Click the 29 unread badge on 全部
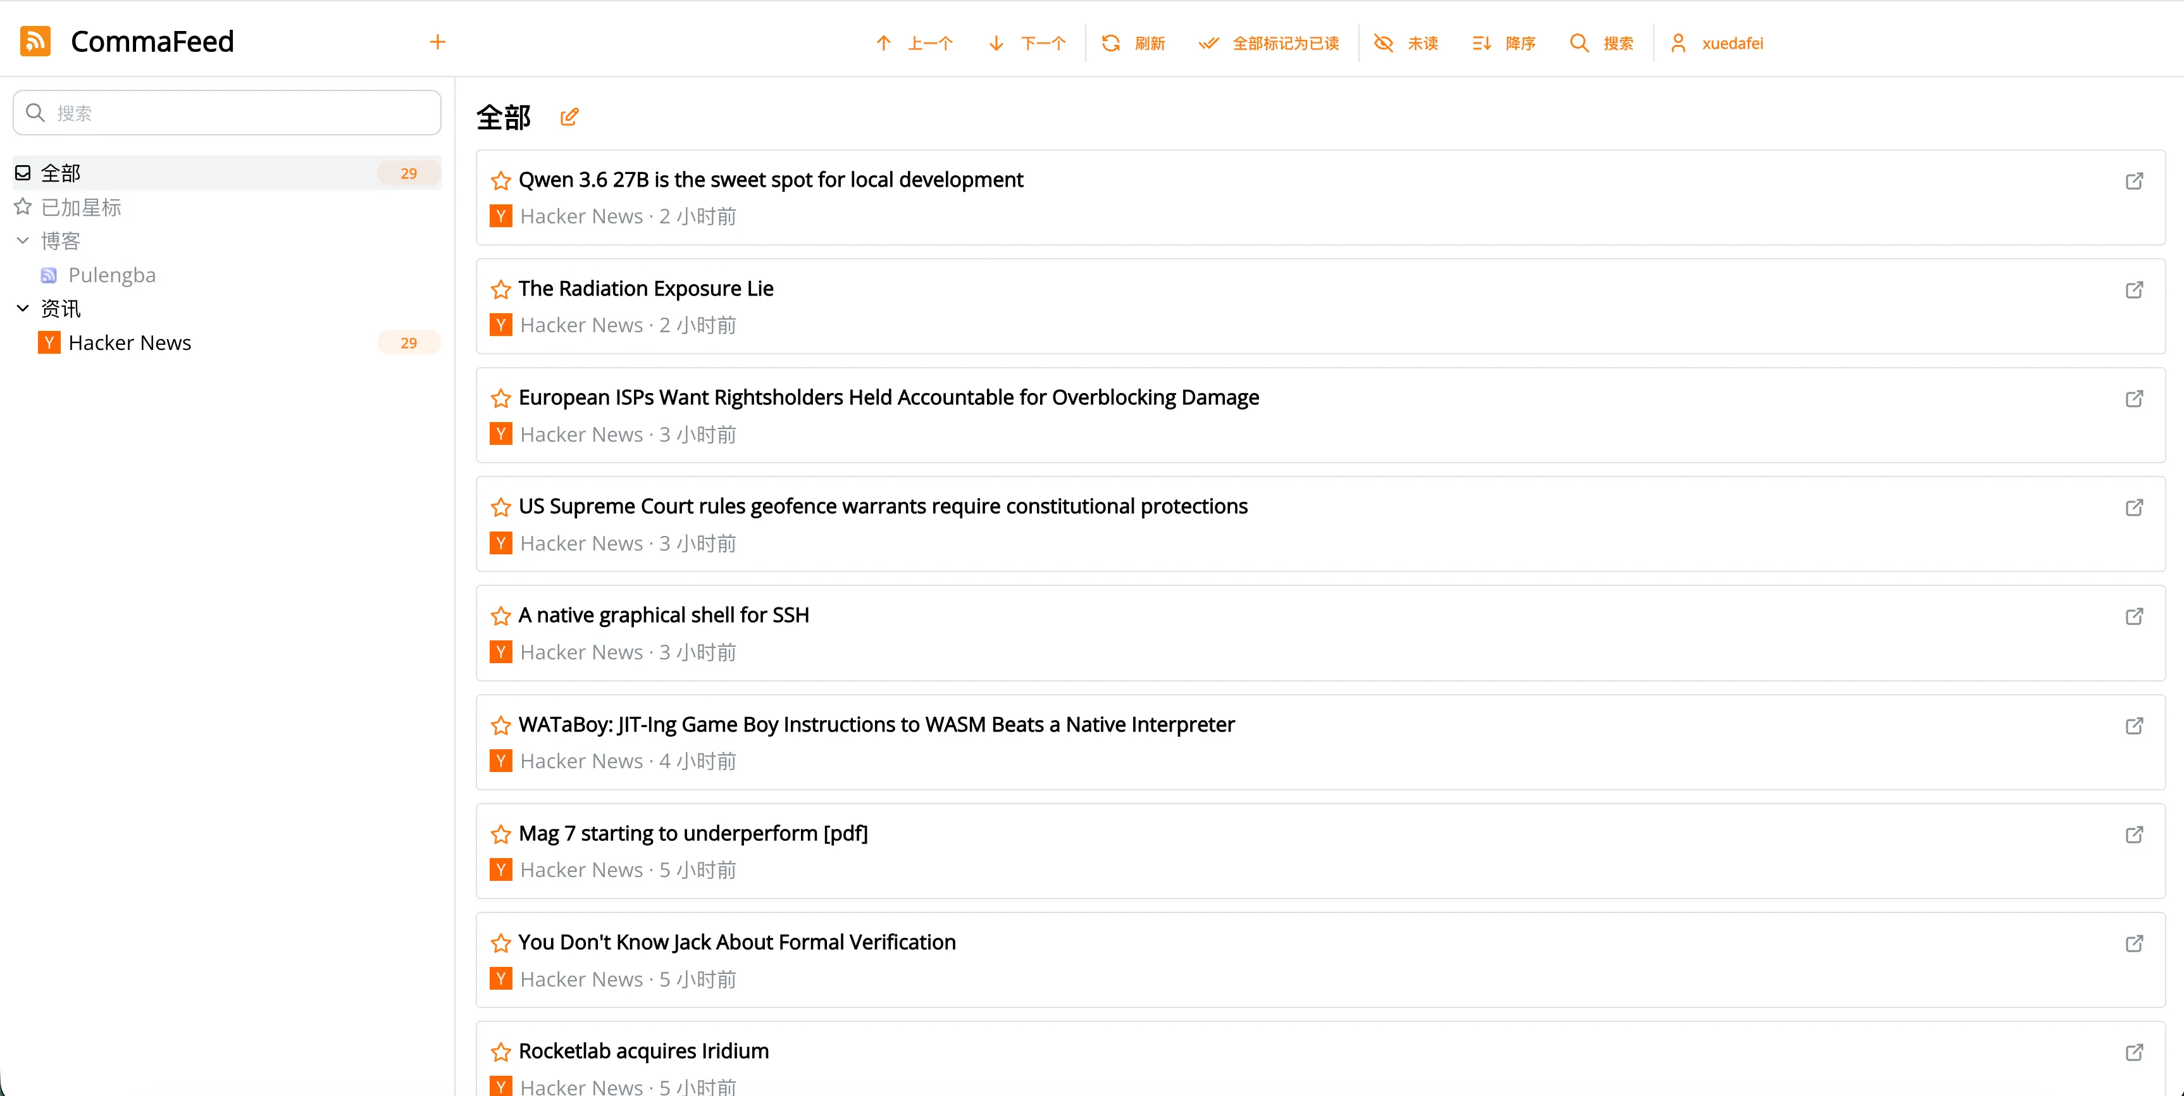 click(x=409, y=173)
